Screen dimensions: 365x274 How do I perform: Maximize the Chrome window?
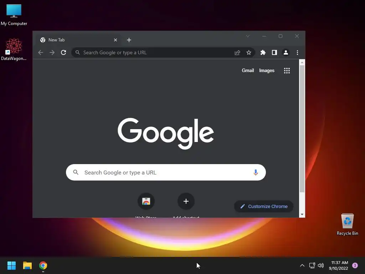click(x=281, y=36)
